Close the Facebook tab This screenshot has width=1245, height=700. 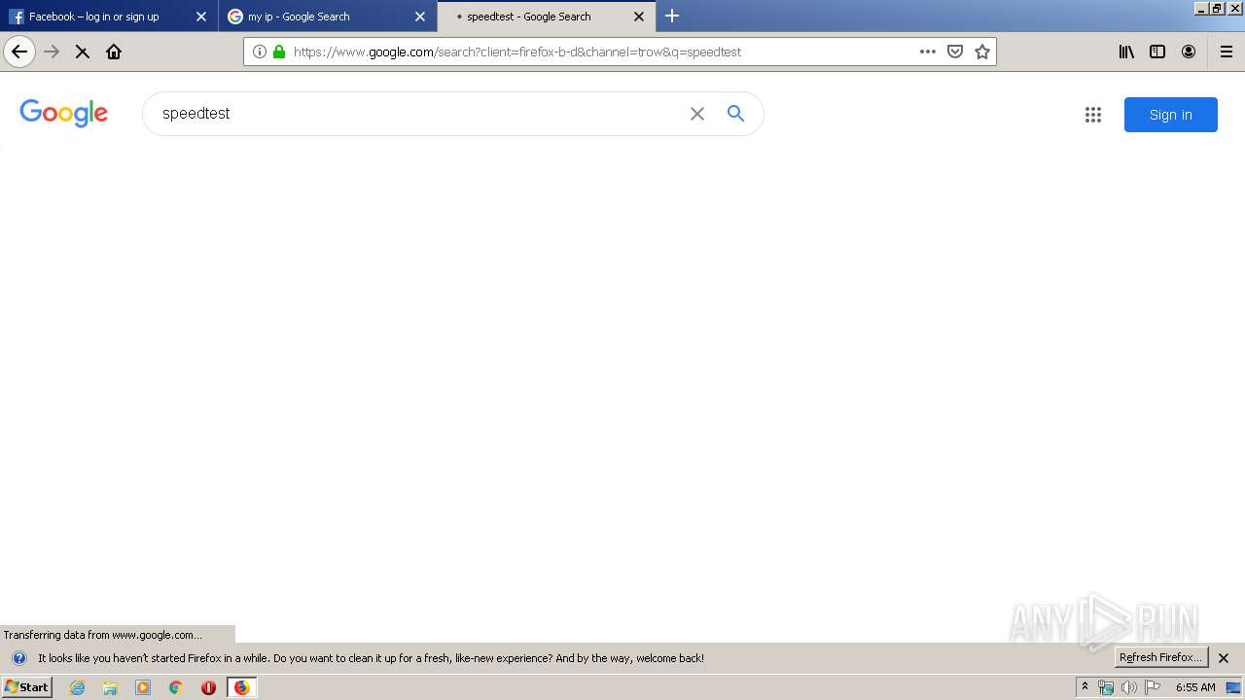201,17
